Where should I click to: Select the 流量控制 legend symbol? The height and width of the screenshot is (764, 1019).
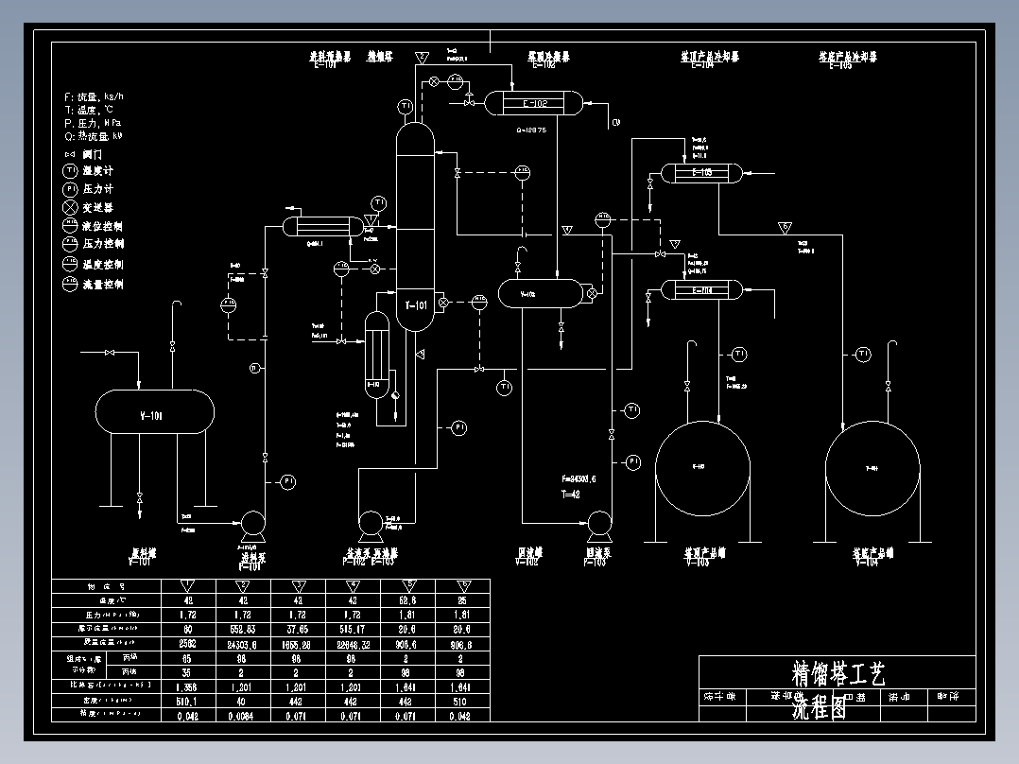pyautogui.click(x=70, y=285)
